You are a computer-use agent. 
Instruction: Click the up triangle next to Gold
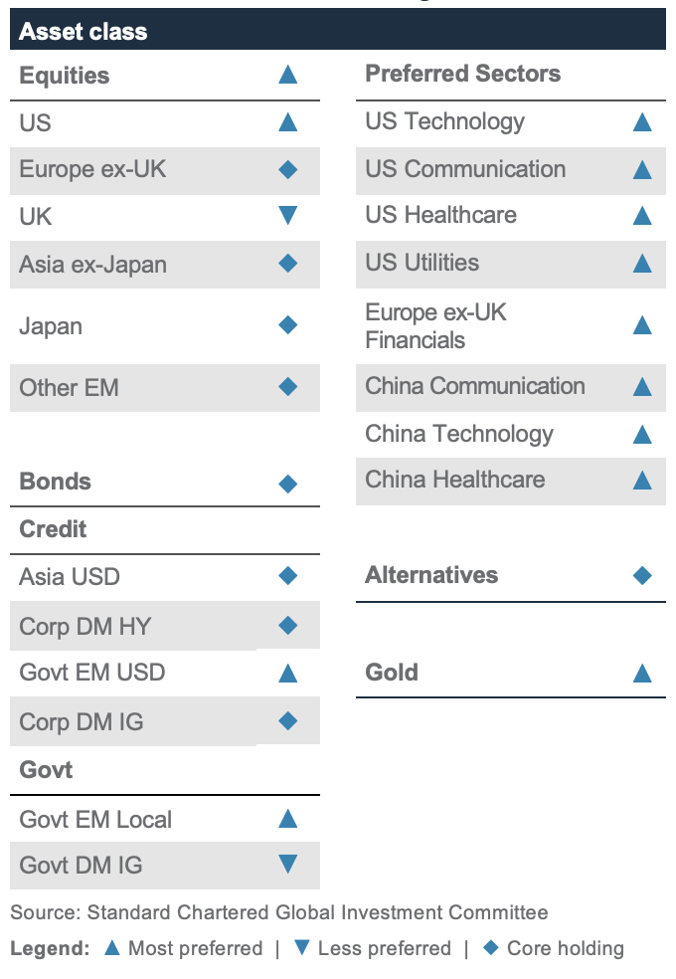pyautogui.click(x=642, y=673)
